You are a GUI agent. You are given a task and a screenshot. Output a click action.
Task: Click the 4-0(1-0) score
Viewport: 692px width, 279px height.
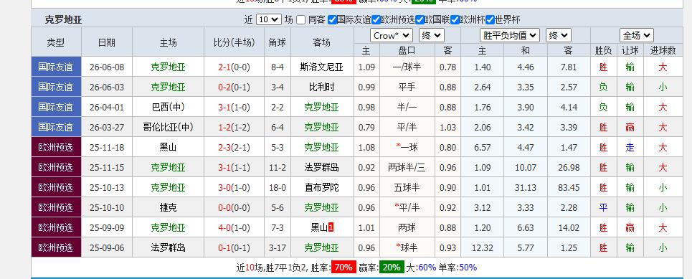click(234, 228)
